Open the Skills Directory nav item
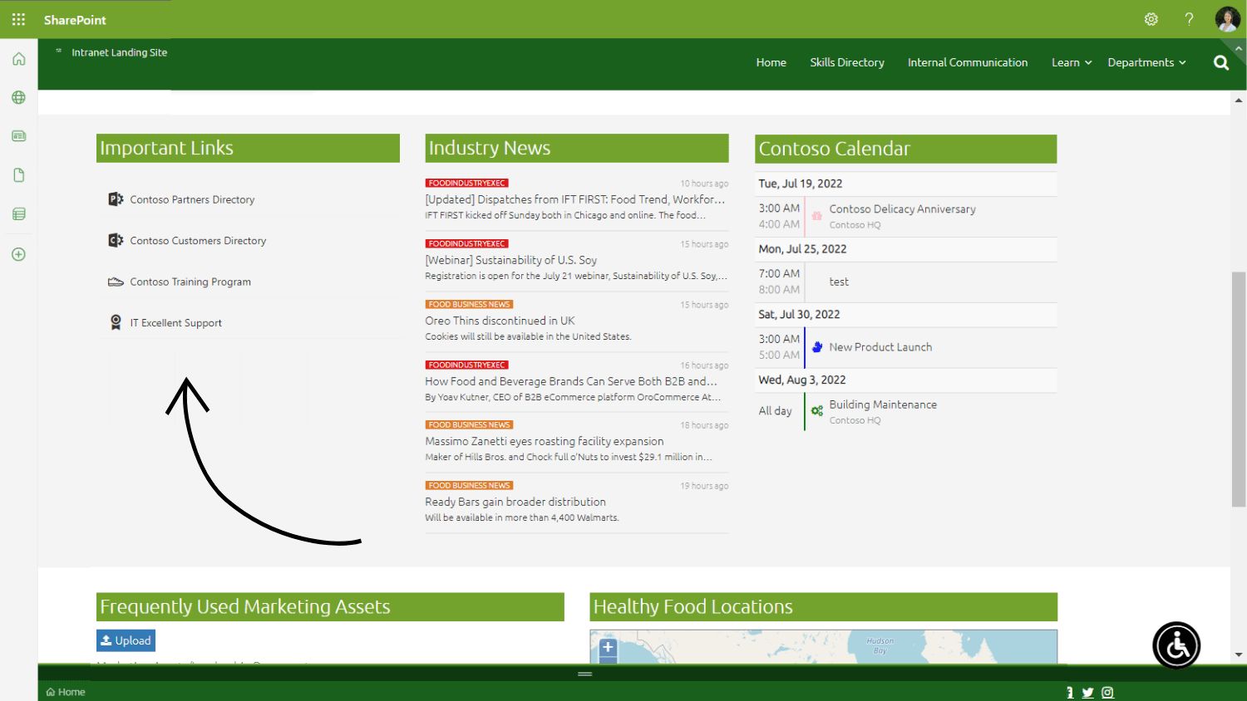Screen dimensions: 1247x701 (x=847, y=62)
